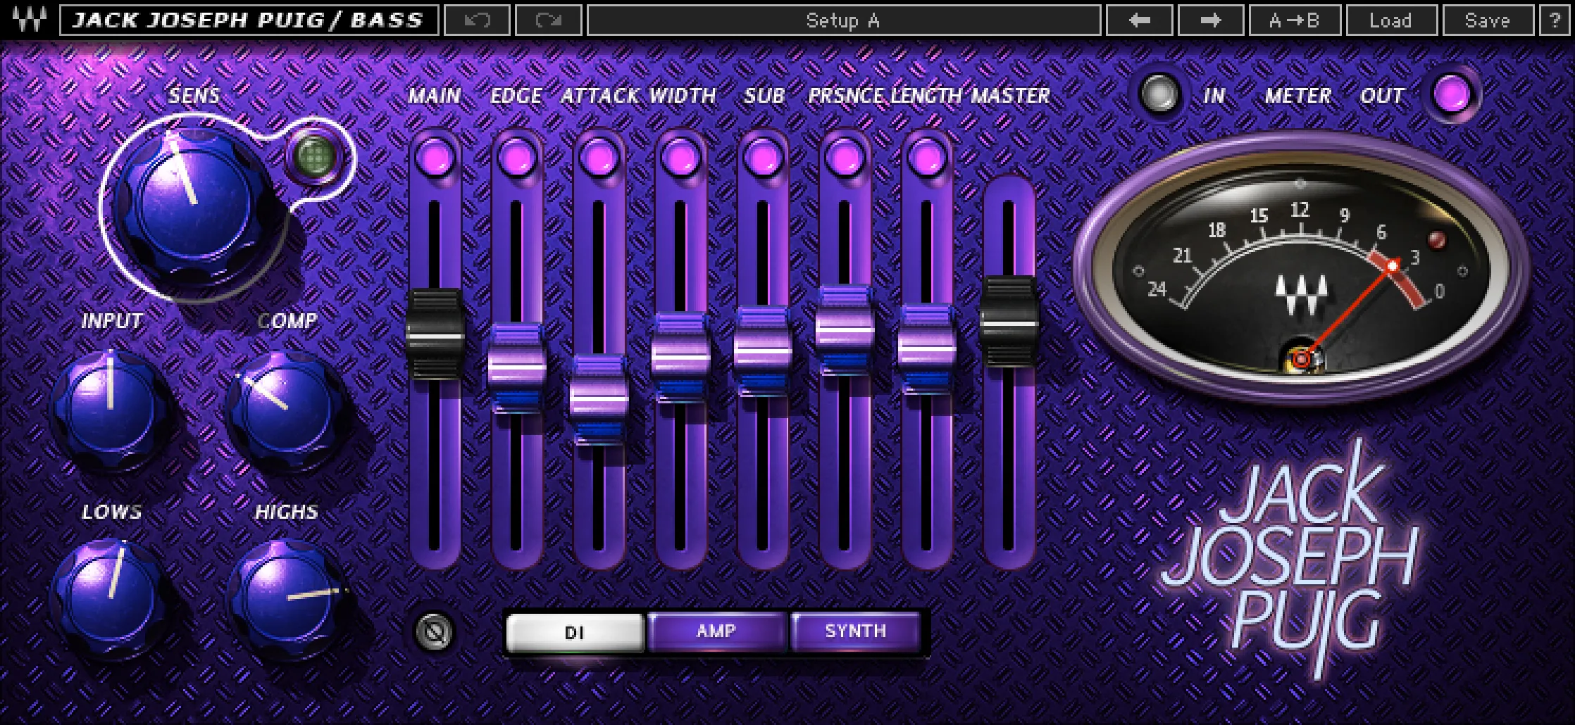Click the redo arrow button

(x=548, y=20)
